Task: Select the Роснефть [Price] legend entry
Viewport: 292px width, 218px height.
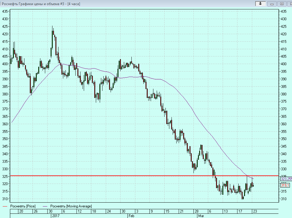Action: tap(23, 206)
